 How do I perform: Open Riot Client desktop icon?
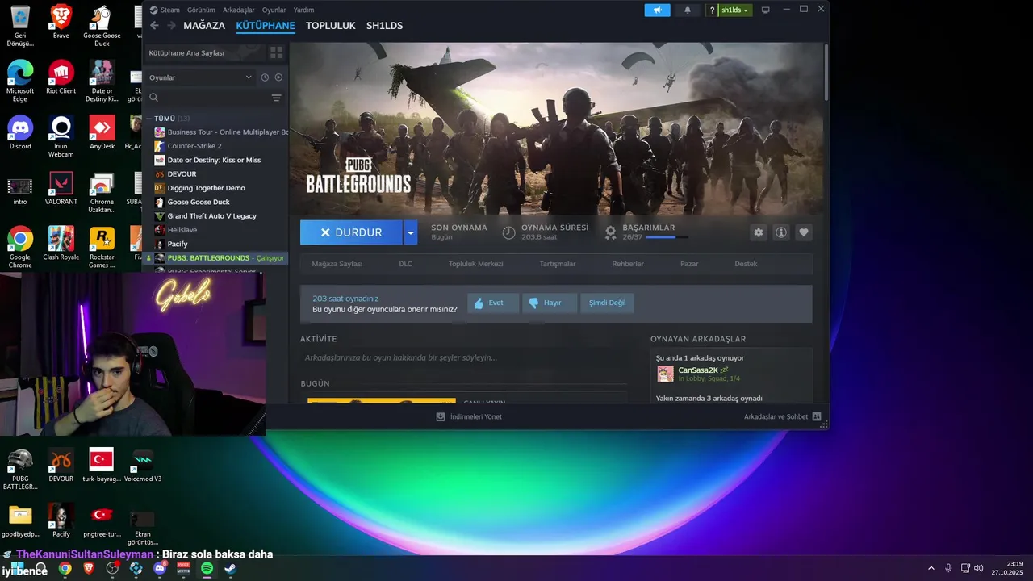click(61, 77)
